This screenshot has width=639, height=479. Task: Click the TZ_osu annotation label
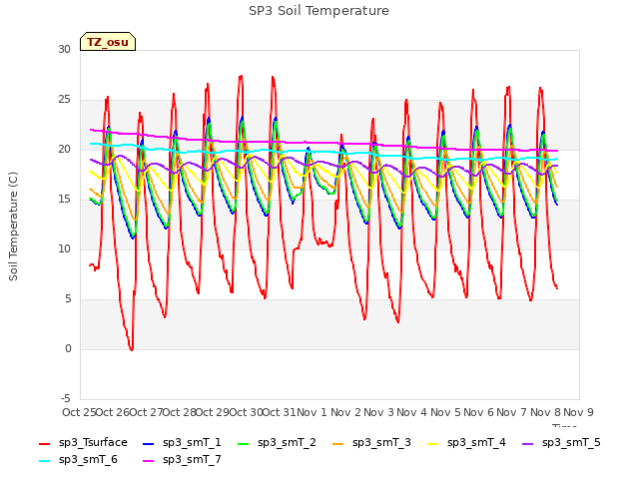(108, 42)
